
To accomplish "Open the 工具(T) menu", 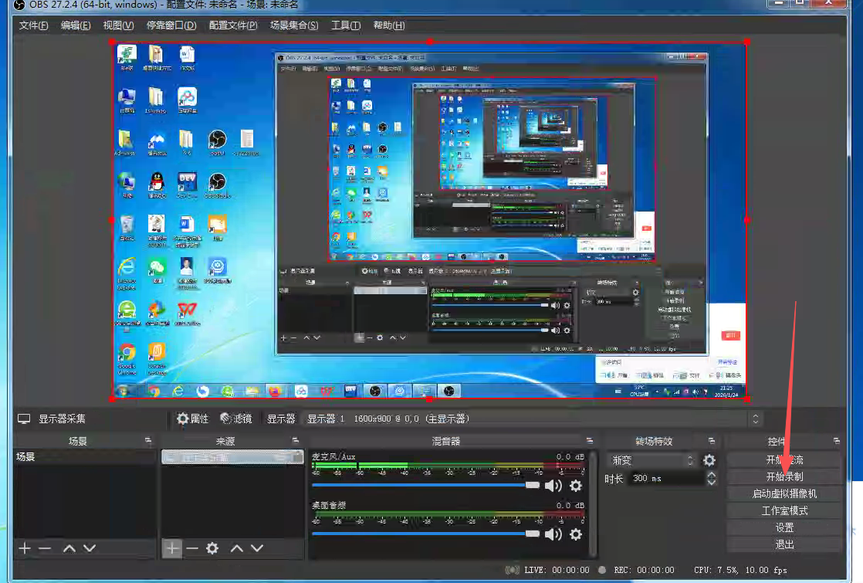I will 345,25.
